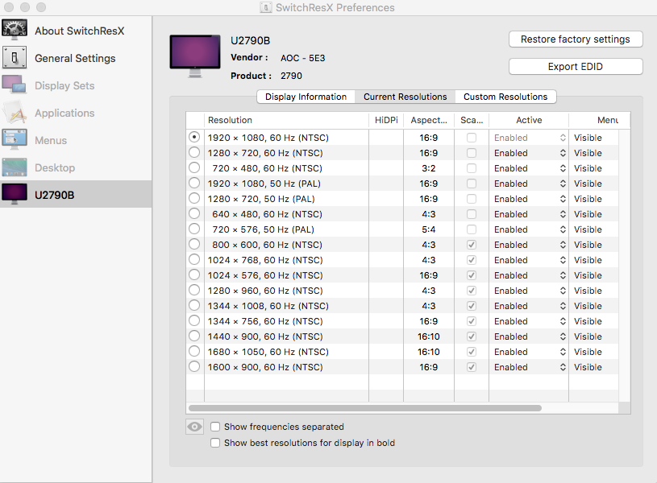Click the SwitchResX Preferences title icon
Viewport: 657px width, 483px height.
[x=266, y=7]
